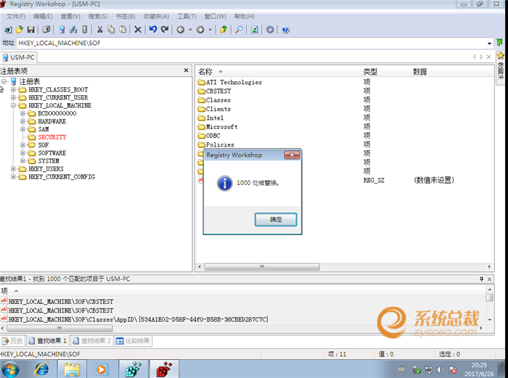Click the connect network registry icon

pos(73,30)
